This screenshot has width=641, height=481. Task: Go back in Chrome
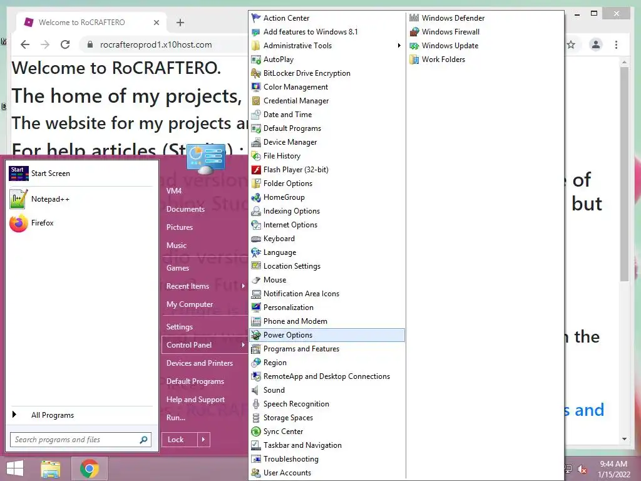click(25, 44)
